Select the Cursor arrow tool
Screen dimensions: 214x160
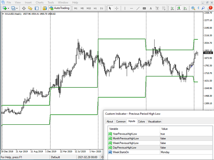110,8
